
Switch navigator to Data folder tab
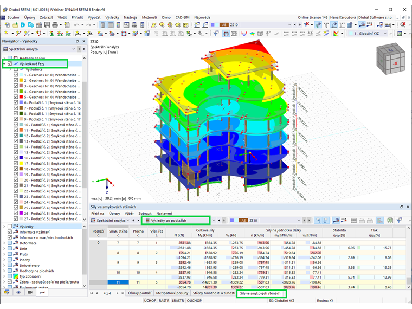[7, 292]
